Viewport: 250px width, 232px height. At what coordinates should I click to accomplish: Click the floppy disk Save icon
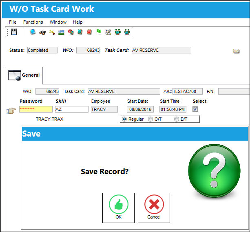point(14,32)
